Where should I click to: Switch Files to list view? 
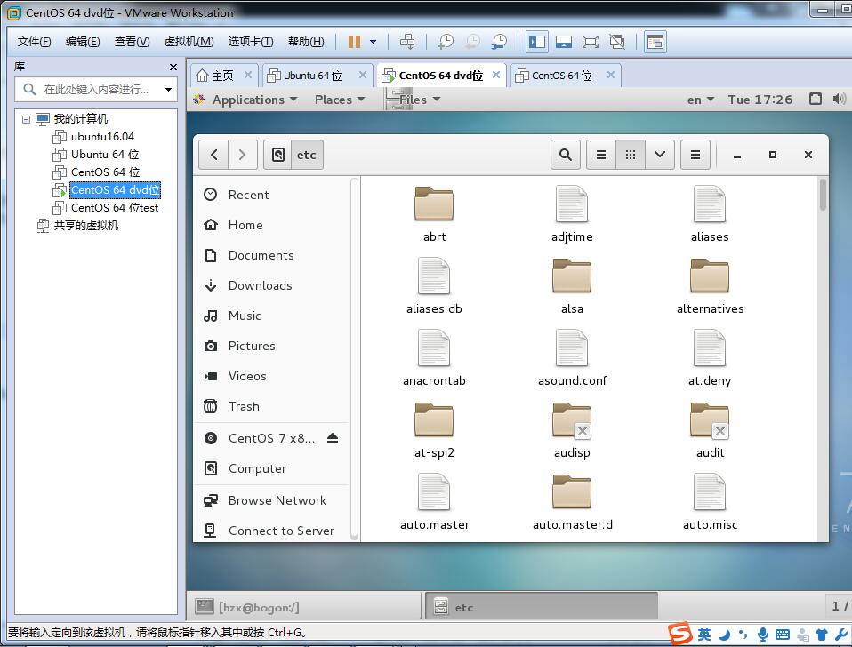tap(601, 155)
